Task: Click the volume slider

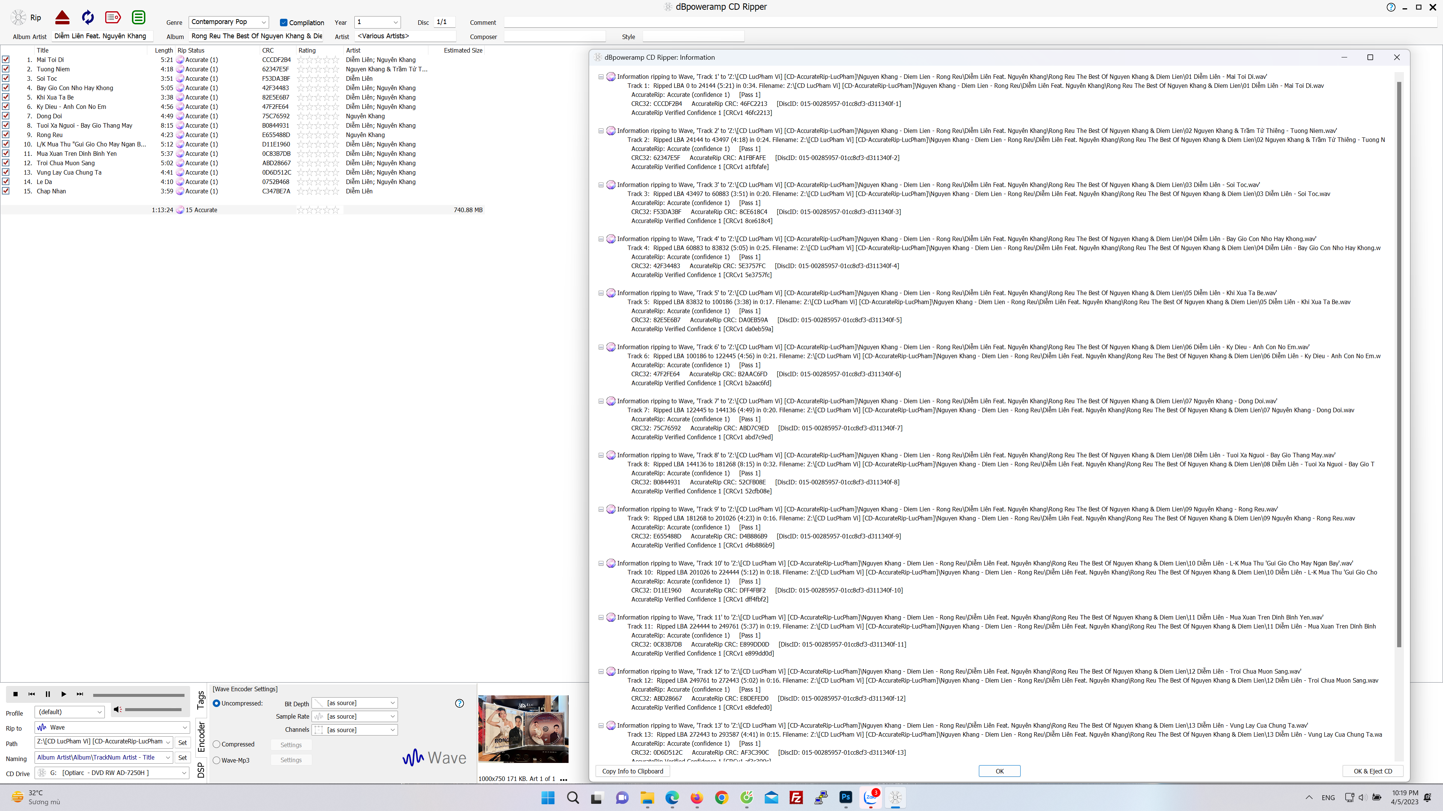Action: [x=153, y=710]
